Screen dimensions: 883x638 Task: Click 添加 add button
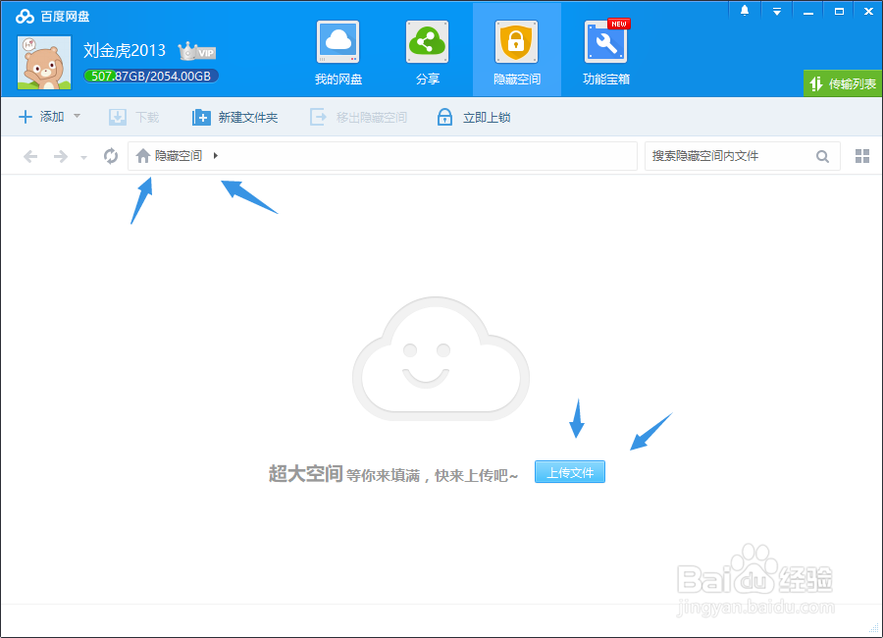pyautogui.click(x=41, y=117)
